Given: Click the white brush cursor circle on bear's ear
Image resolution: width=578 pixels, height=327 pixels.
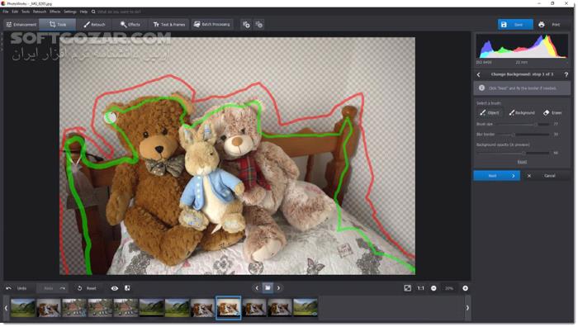Looking at the screenshot, I should [110, 117].
